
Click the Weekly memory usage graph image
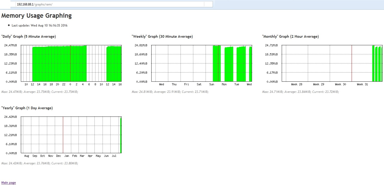[192, 65]
